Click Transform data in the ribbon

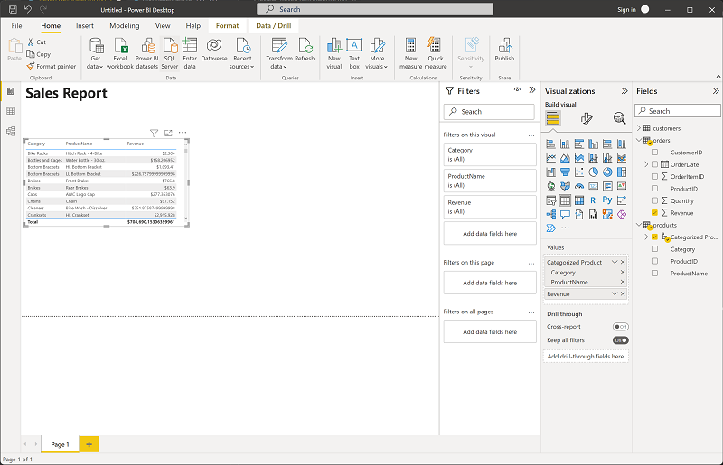pos(279,53)
